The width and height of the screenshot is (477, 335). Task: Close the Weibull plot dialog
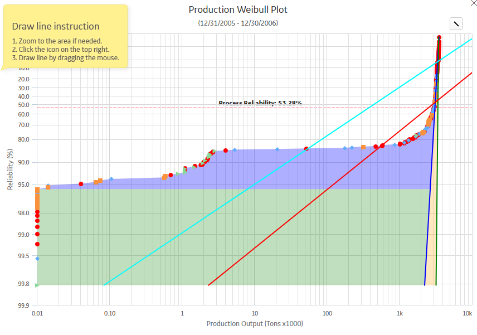coord(474,2)
